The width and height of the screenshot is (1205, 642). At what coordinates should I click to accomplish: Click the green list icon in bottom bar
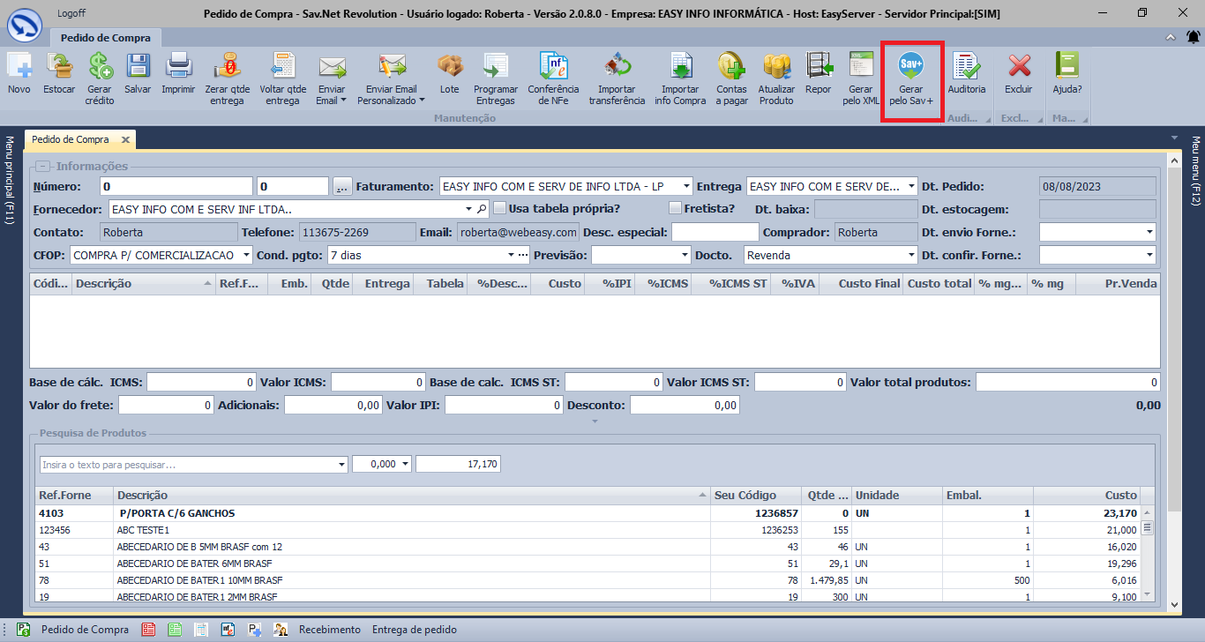click(175, 630)
